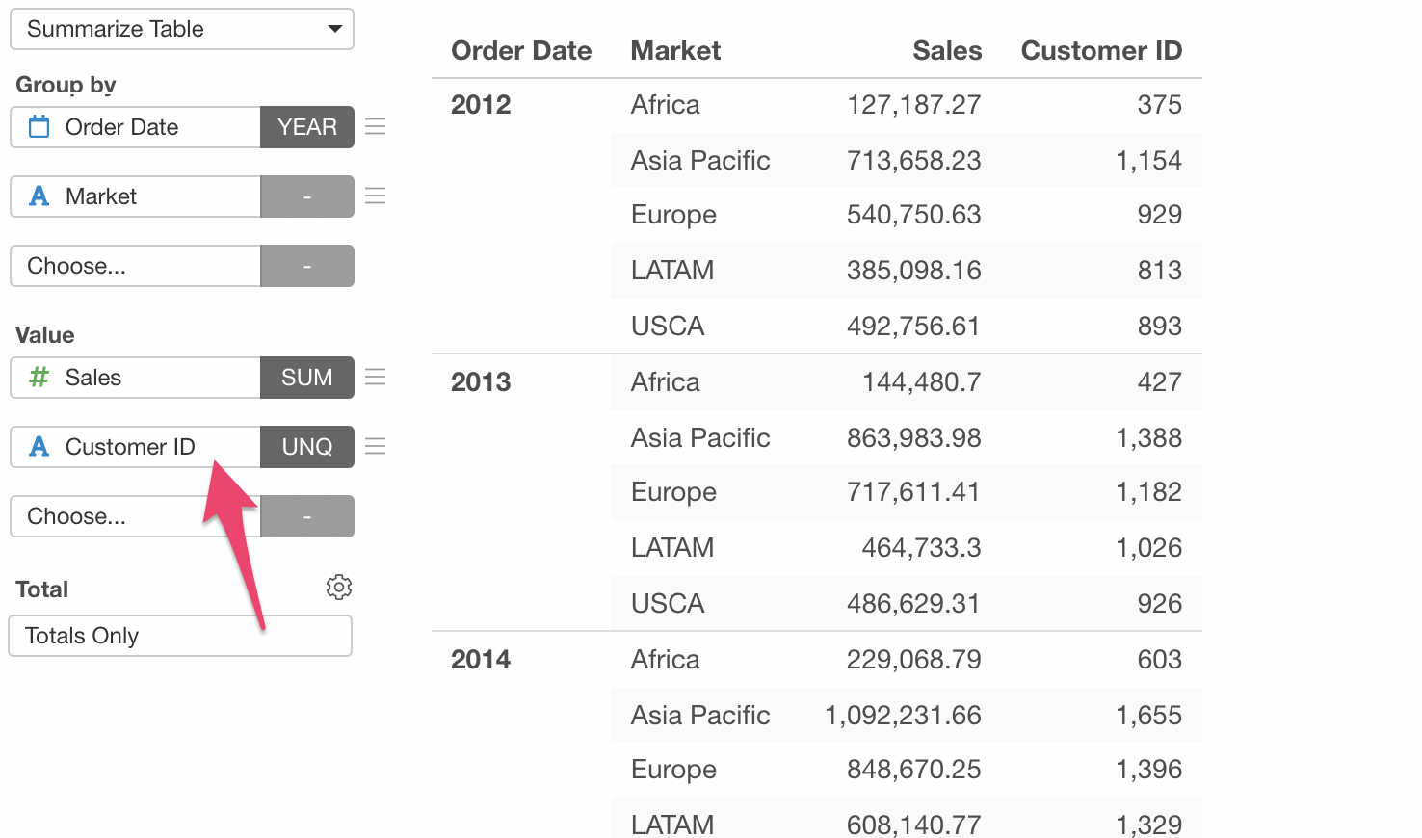Open the menu icon next to Customer ID
Viewport: 1422px width, 838px height.
tap(376, 447)
